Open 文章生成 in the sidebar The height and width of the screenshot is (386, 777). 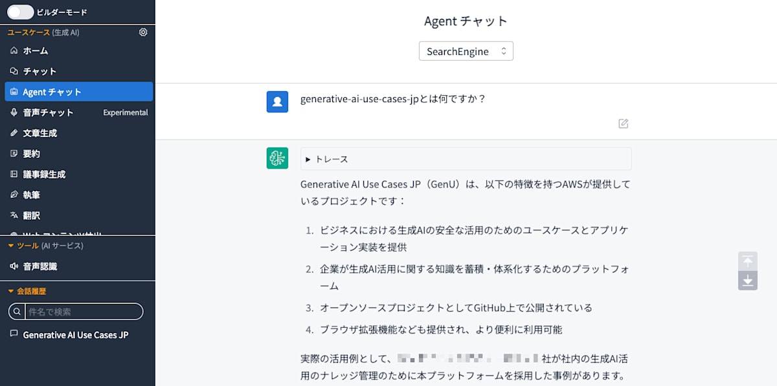(78, 133)
